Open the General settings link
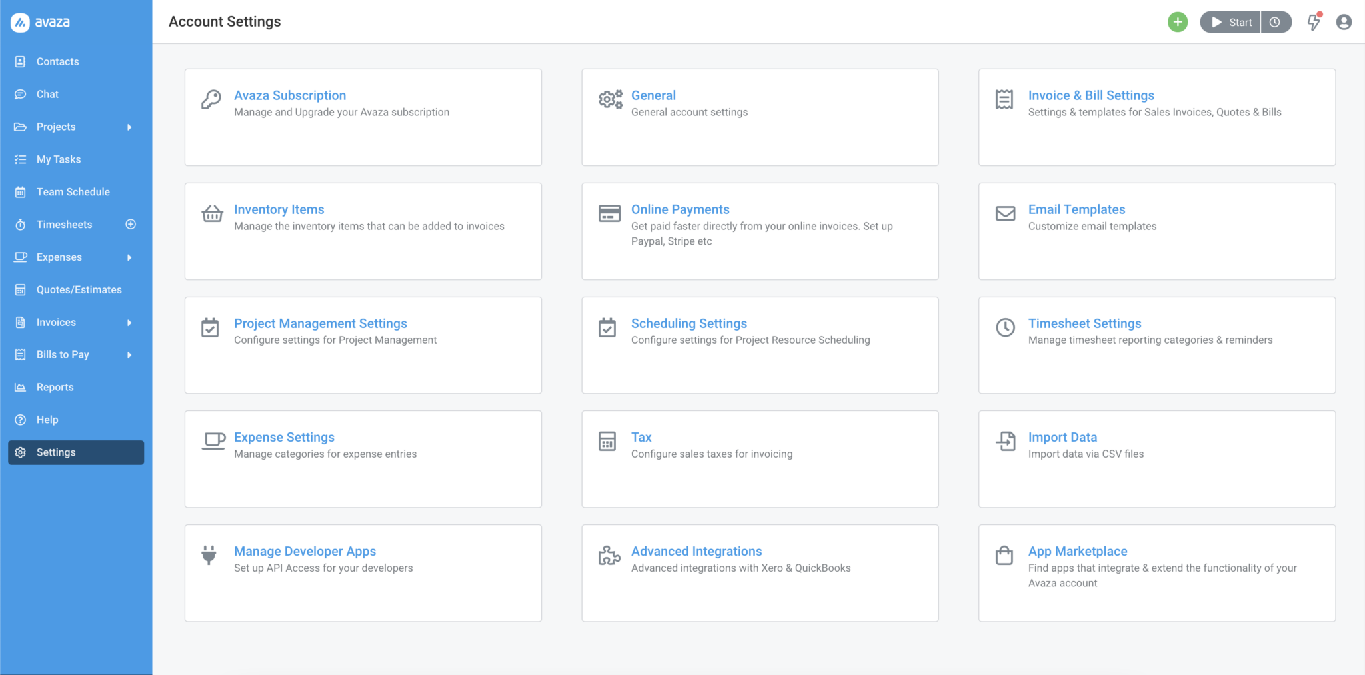The image size is (1365, 675). pos(653,95)
